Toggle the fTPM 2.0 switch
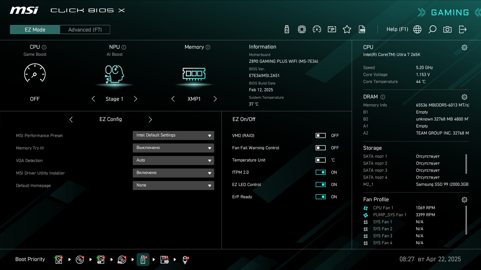 [x=321, y=172]
